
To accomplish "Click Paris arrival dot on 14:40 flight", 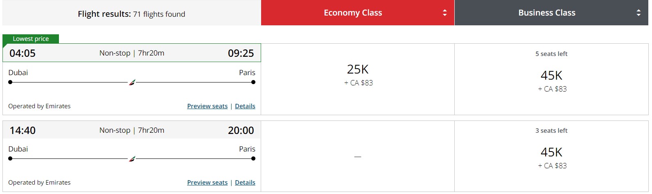I will 253,158.
